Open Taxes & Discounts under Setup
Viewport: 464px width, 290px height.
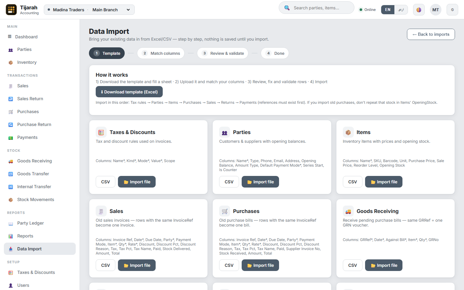point(40,273)
